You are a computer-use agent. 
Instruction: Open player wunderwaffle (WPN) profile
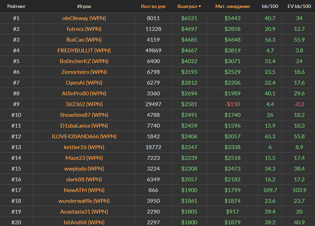(x=84, y=201)
